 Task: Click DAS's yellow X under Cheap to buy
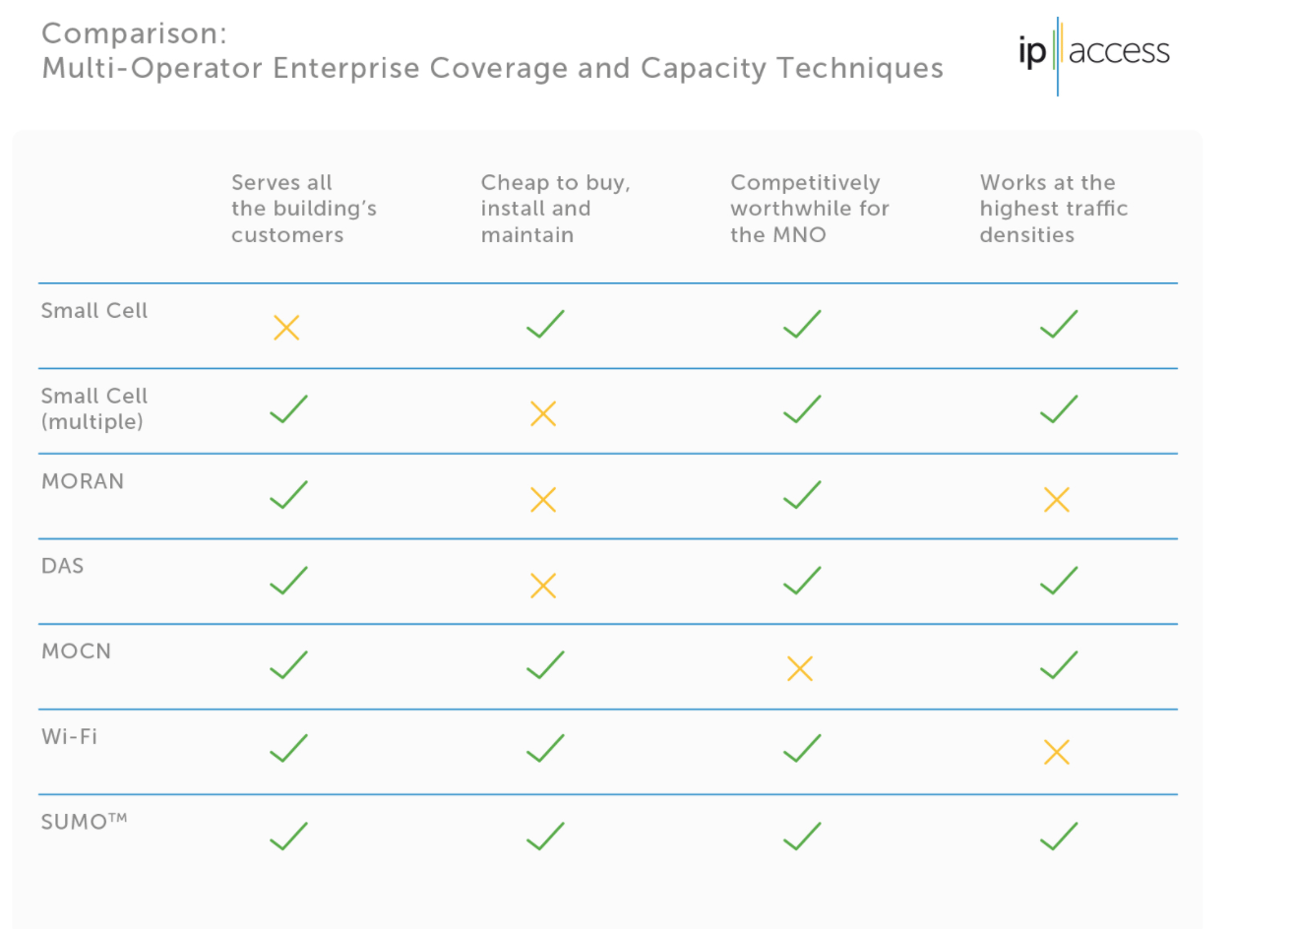point(543,586)
